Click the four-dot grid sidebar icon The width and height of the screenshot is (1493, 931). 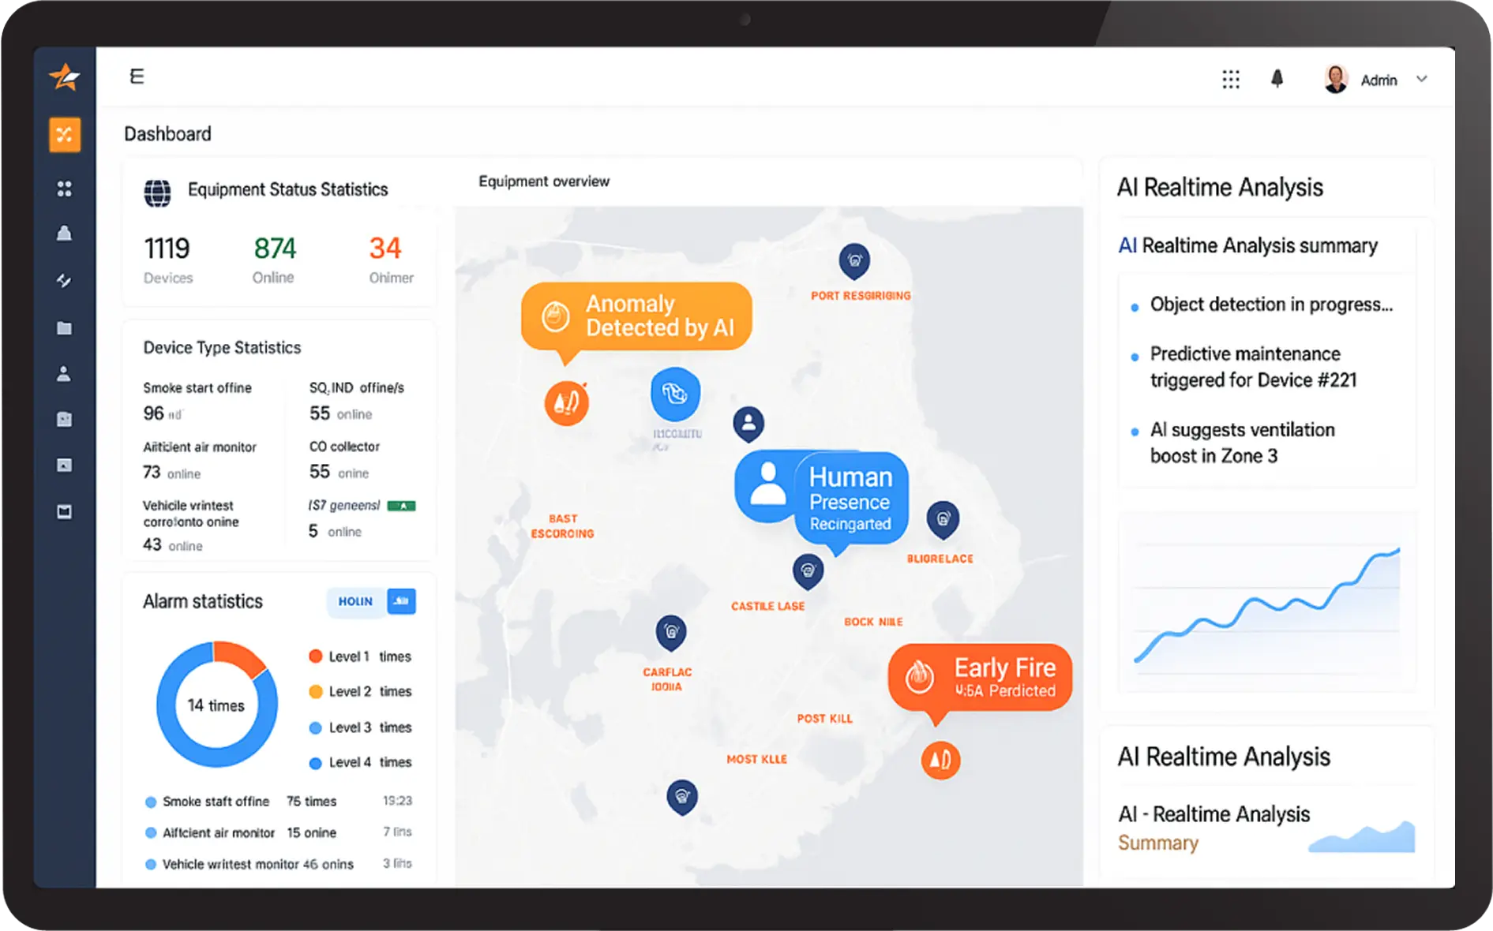pos(65,189)
